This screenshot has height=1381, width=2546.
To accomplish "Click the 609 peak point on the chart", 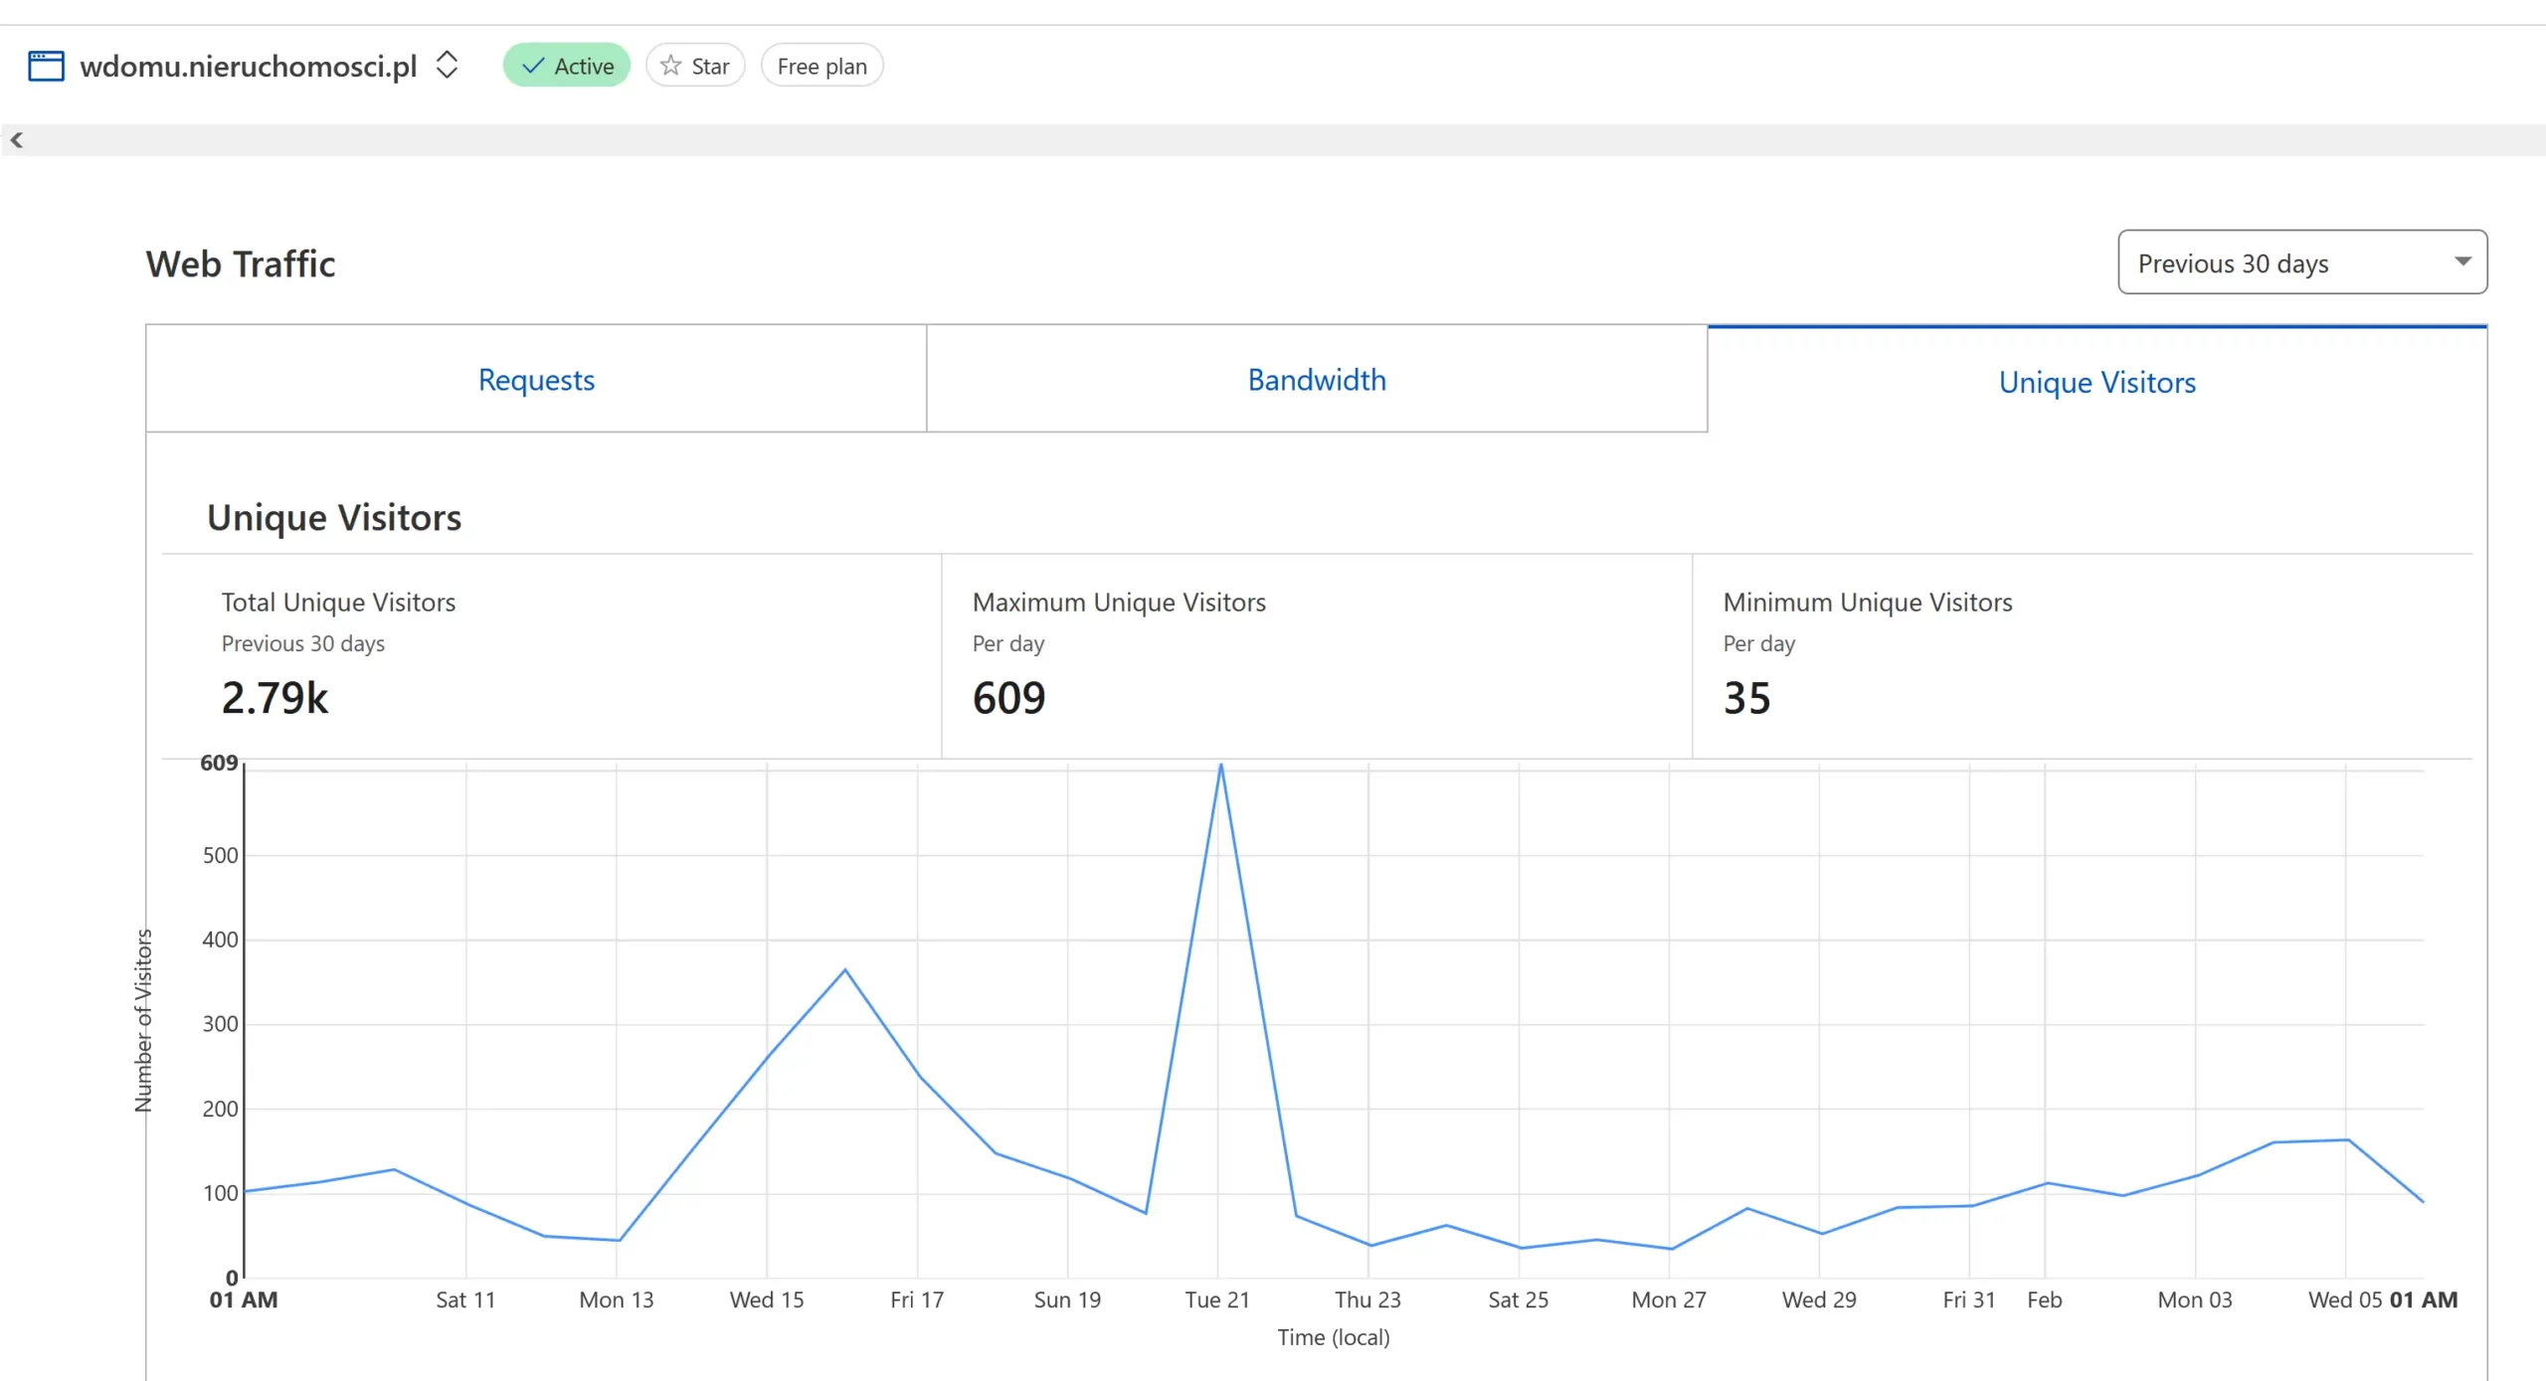I will [x=1220, y=765].
